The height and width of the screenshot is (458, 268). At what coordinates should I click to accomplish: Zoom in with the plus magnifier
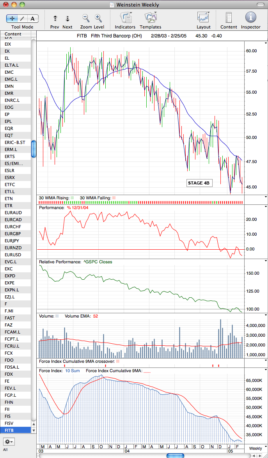[x=98, y=18]
